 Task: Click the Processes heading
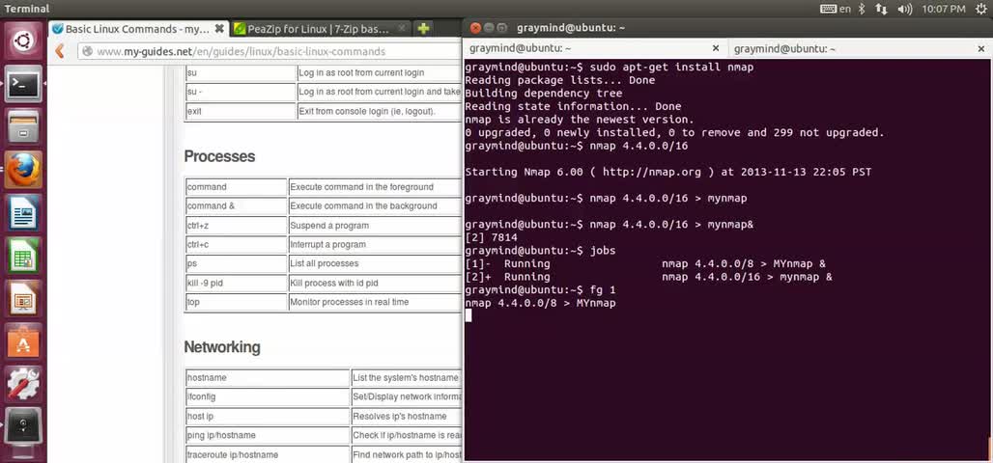219,156
